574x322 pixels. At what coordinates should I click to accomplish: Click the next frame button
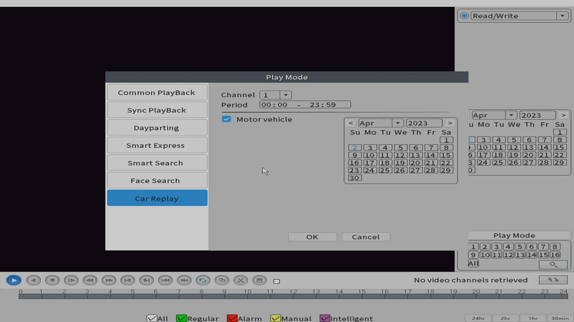[146, 280]
